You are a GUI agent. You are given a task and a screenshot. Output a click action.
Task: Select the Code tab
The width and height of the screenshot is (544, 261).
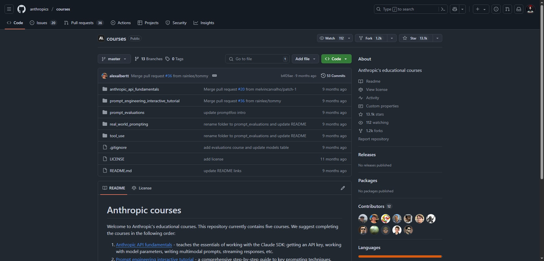(x=15, y=23)
